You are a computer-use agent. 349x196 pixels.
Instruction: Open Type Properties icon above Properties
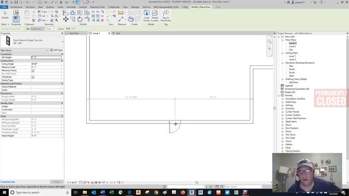pos(16,13)
